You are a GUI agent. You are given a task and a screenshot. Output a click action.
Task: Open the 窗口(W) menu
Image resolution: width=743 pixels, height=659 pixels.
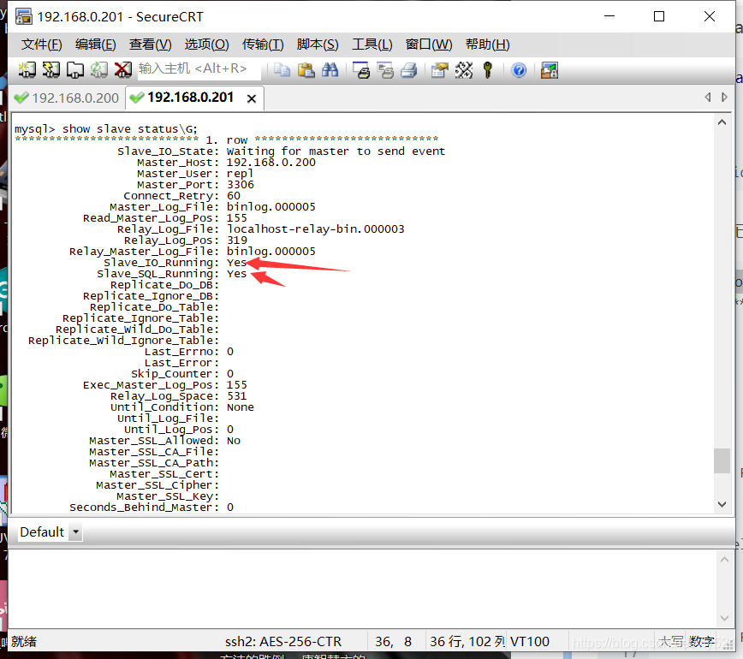click(x=429, y=45)
